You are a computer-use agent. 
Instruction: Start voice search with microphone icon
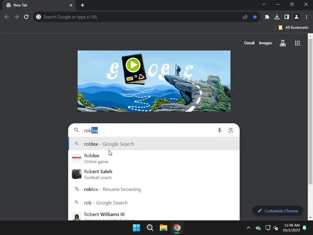tap(219, 130)
